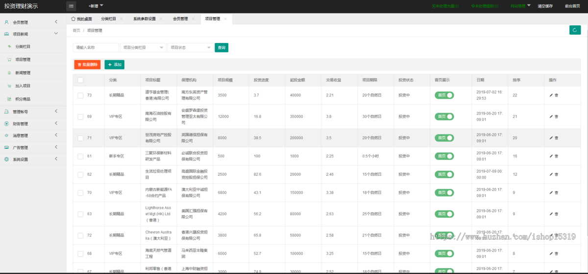Click the 新闻管理 sidebar document icon
Viewport: 588px width, 274px height.
coord(9,73)
